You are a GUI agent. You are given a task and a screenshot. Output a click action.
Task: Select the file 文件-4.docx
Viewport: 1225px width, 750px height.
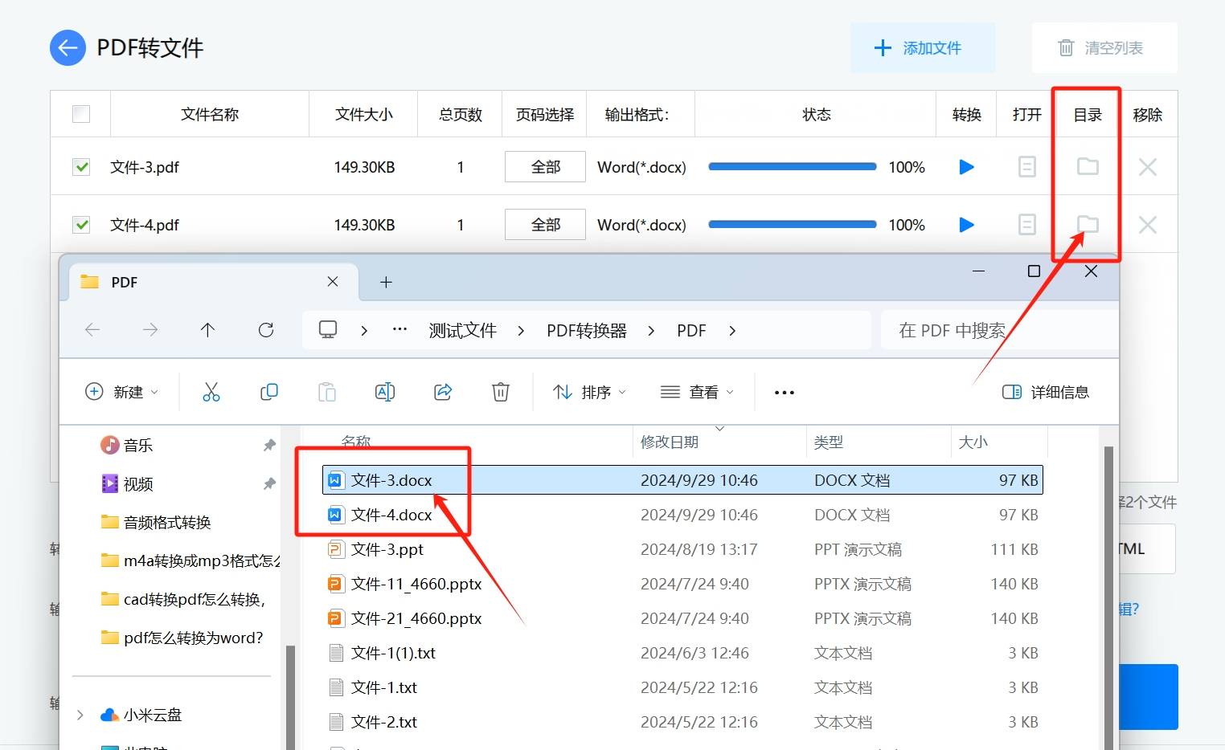[682, 515]
